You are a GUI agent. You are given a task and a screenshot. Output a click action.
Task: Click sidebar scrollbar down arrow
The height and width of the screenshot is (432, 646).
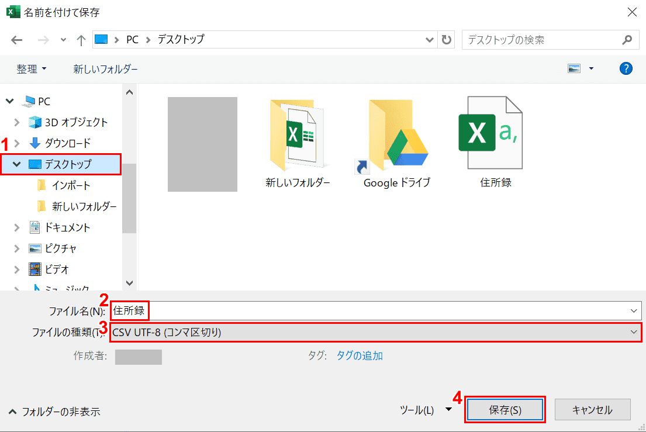tap(129, 283)
